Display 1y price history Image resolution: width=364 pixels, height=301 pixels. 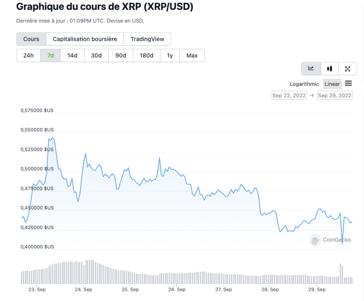[170, 55]
